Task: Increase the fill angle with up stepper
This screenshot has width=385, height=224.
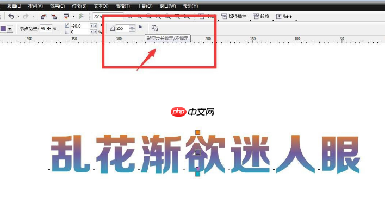Action: (x=95, y=25)
